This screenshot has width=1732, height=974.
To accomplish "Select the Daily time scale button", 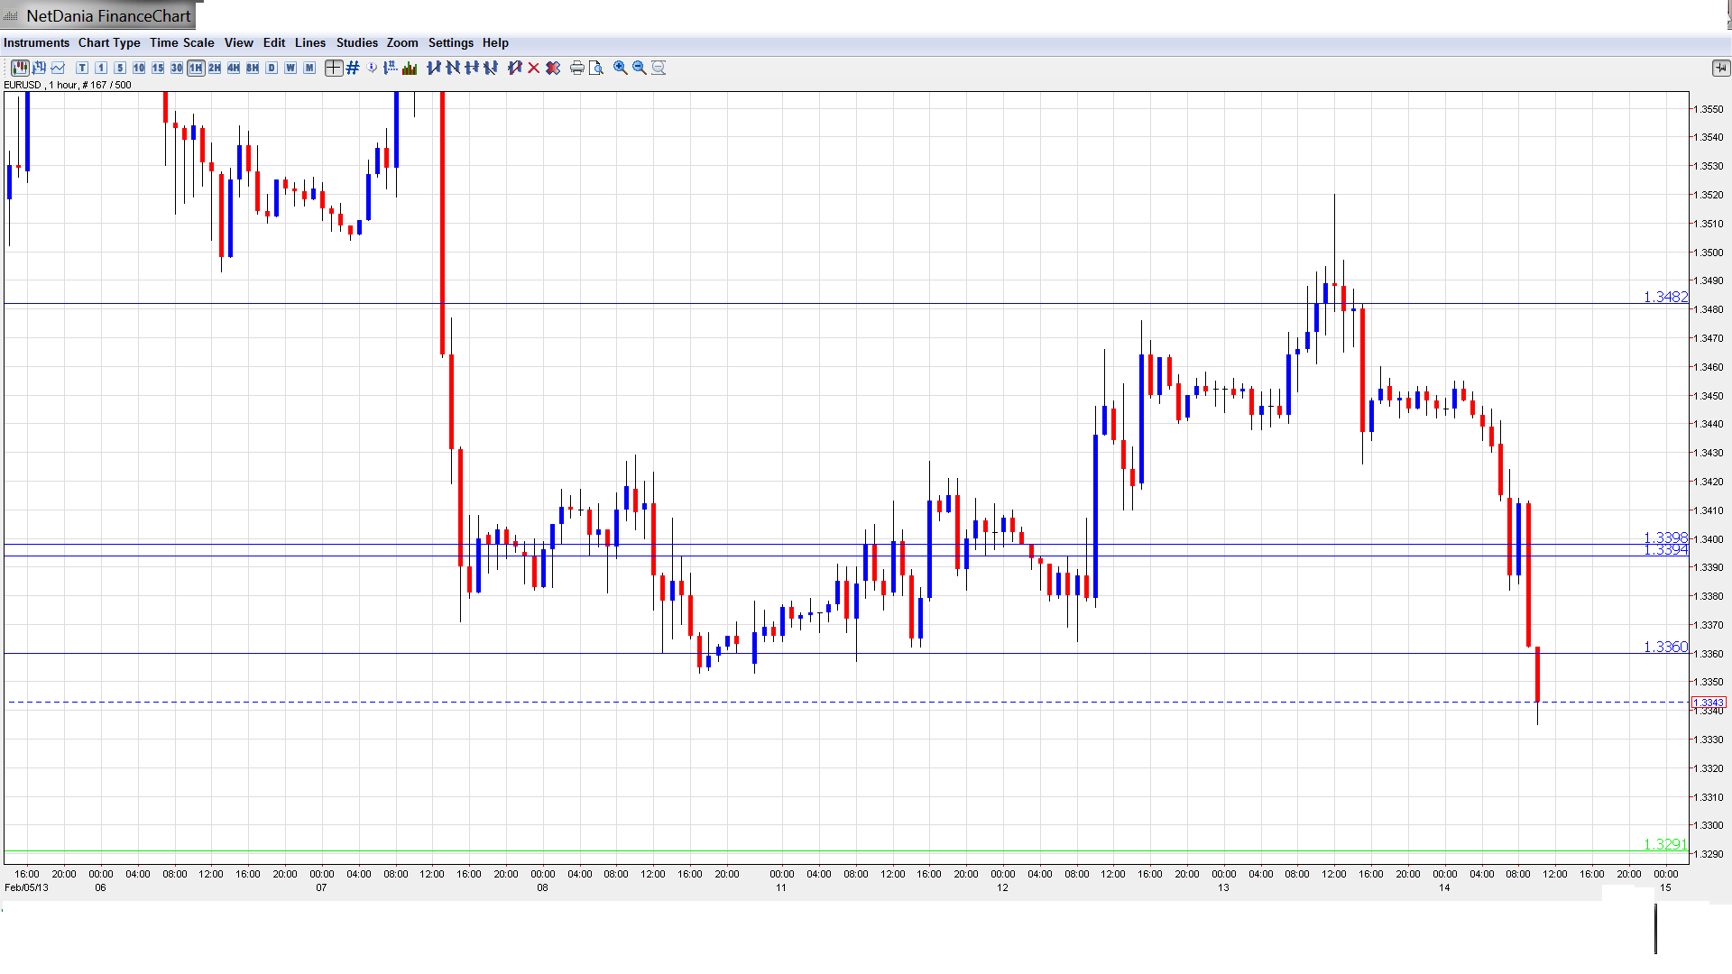I will click(x=272, y=68).
